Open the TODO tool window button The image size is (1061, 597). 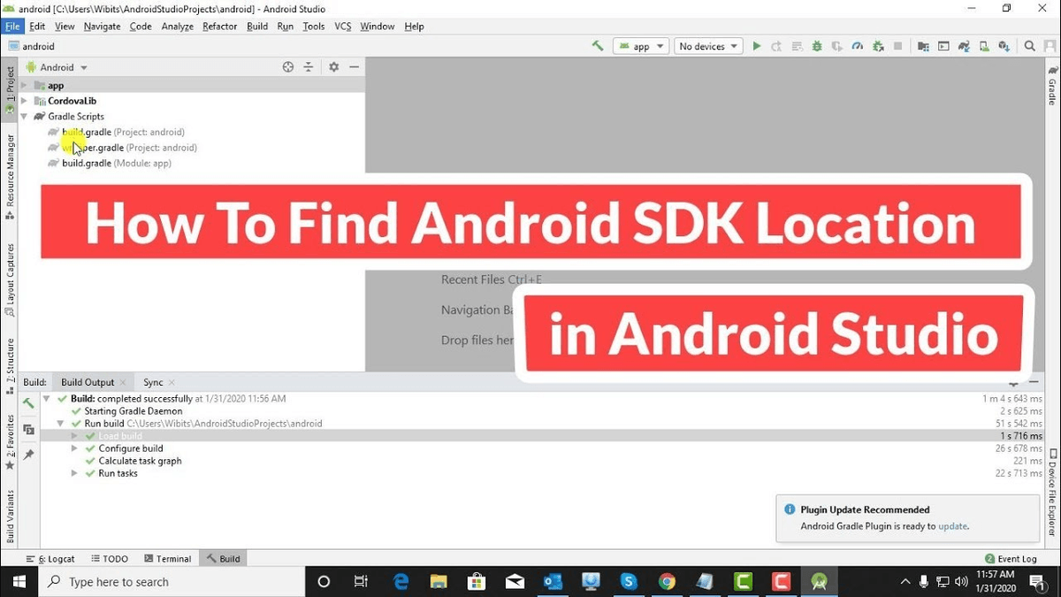click(109, 559)
